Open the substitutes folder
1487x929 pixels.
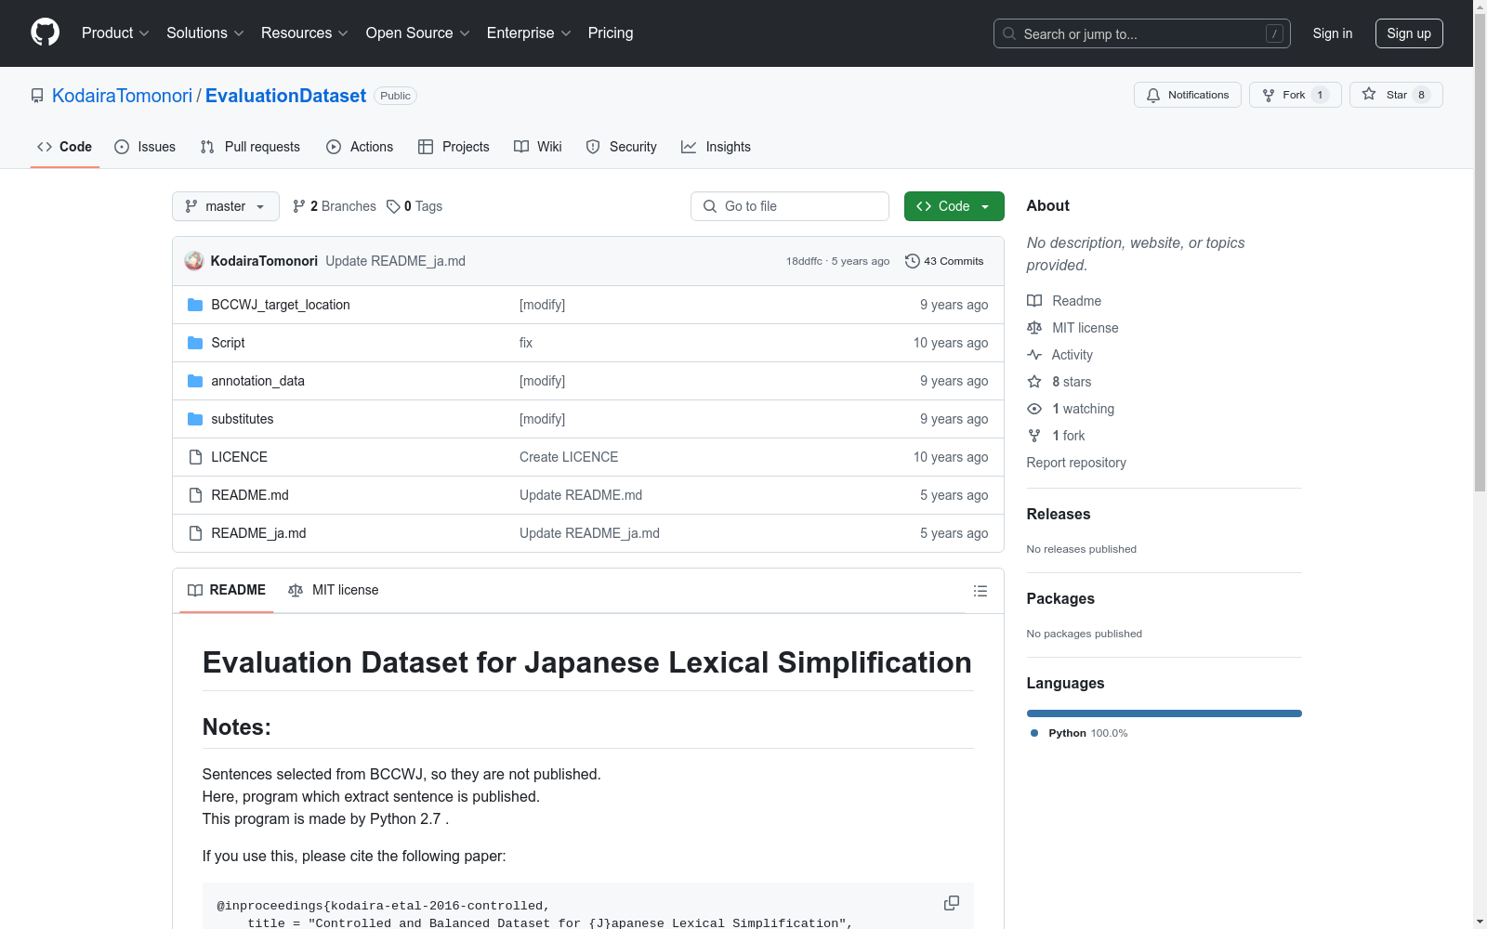242,419
